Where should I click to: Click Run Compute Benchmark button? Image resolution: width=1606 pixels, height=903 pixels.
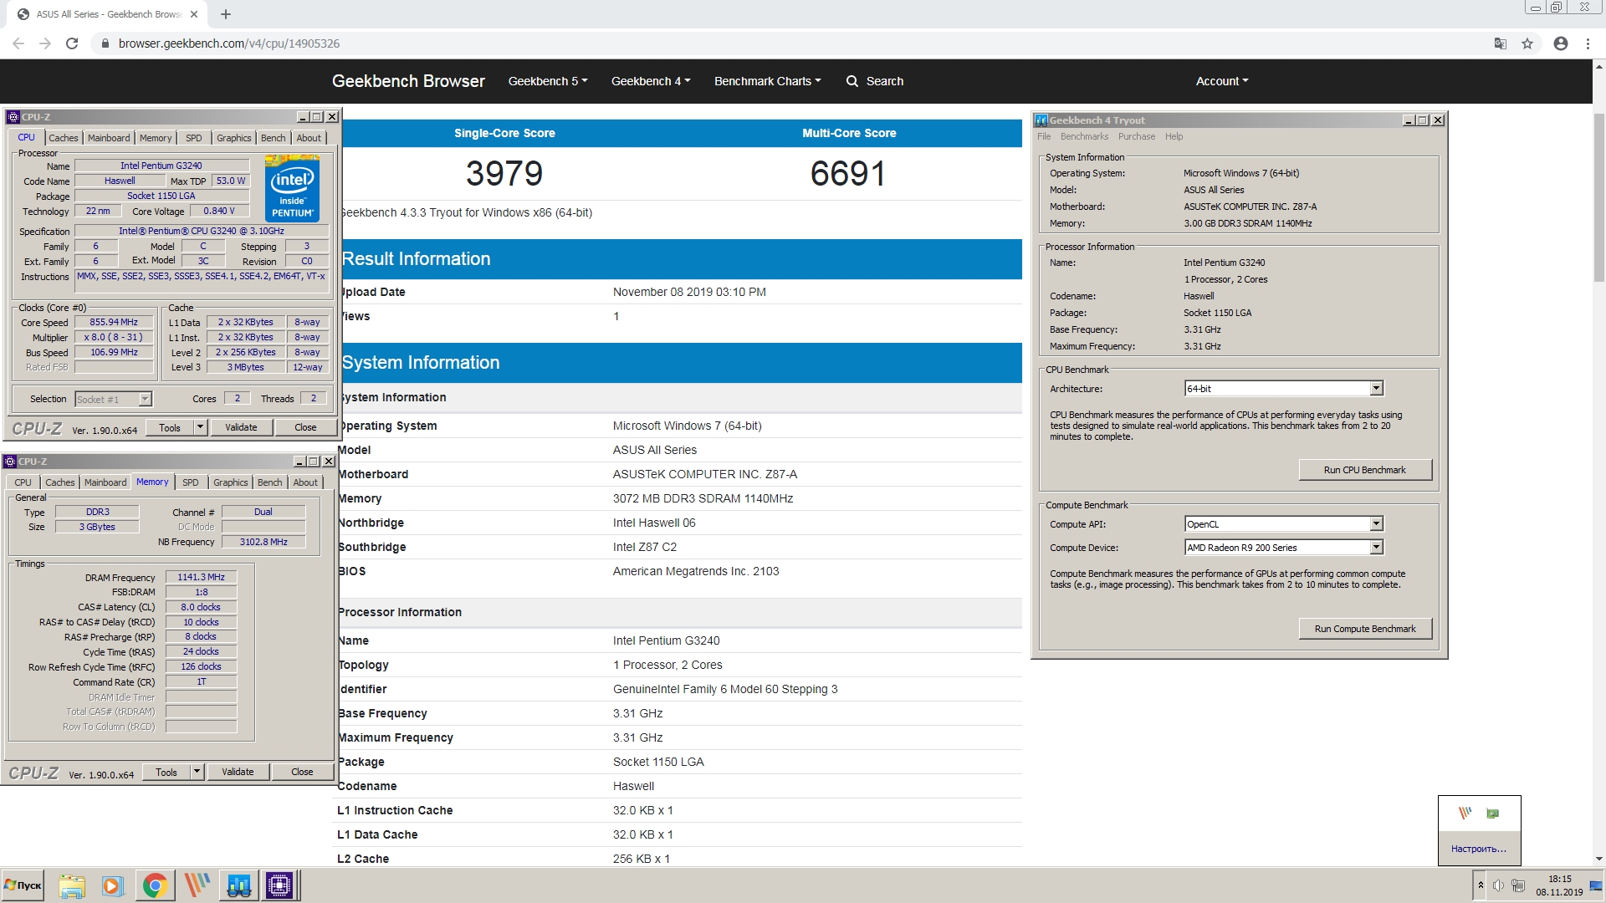tap(1365, 629)
